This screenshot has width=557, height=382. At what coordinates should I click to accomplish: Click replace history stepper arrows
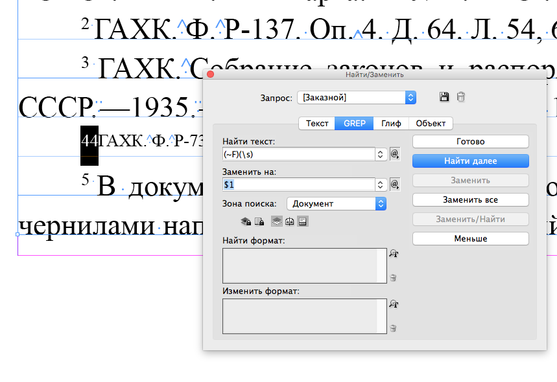[x=381, y=184]
